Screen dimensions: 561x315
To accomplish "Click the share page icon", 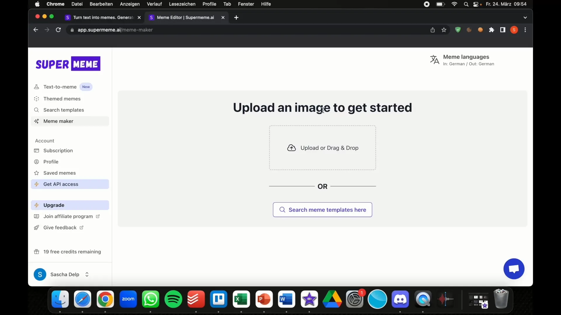I will (x=433, y=30).
